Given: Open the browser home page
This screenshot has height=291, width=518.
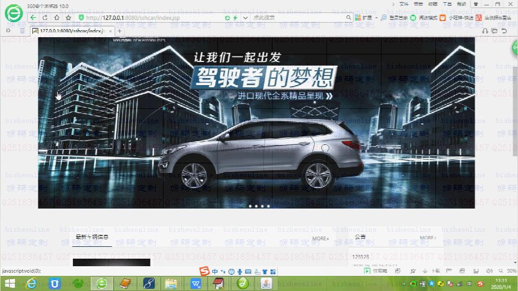Looking at the screenshot, I should coord(57,17).
